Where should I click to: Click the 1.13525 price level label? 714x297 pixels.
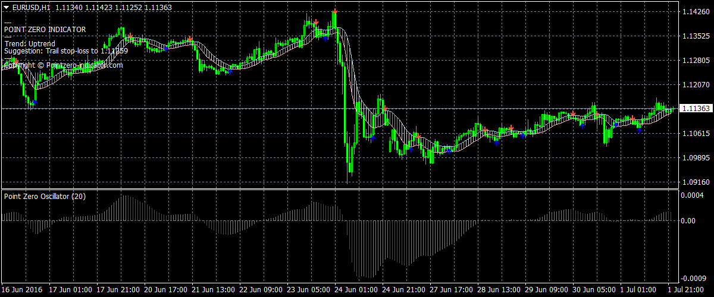pyautogui.click(x=695, y=36)
